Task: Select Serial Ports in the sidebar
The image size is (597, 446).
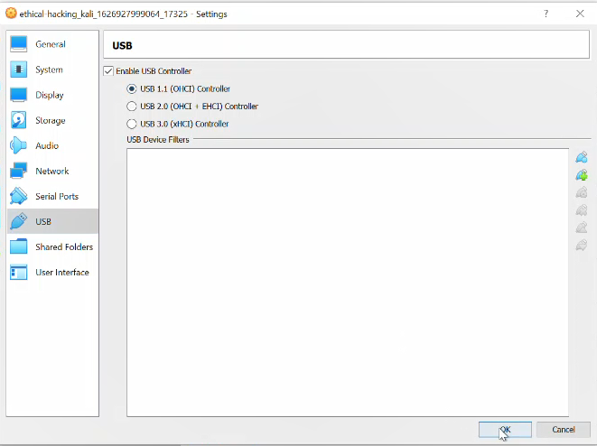Action: point(52,196)
